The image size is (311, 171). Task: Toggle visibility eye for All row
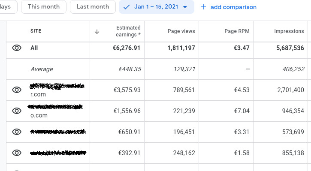click(17, 48)
